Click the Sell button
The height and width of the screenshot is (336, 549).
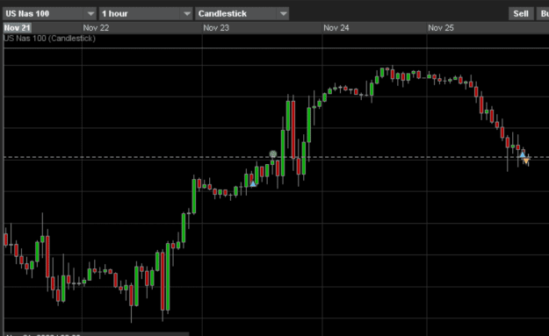(521, 14)
